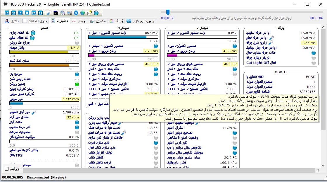Select the داشبورد tab

pyautogui.click(x=60, y=21)
